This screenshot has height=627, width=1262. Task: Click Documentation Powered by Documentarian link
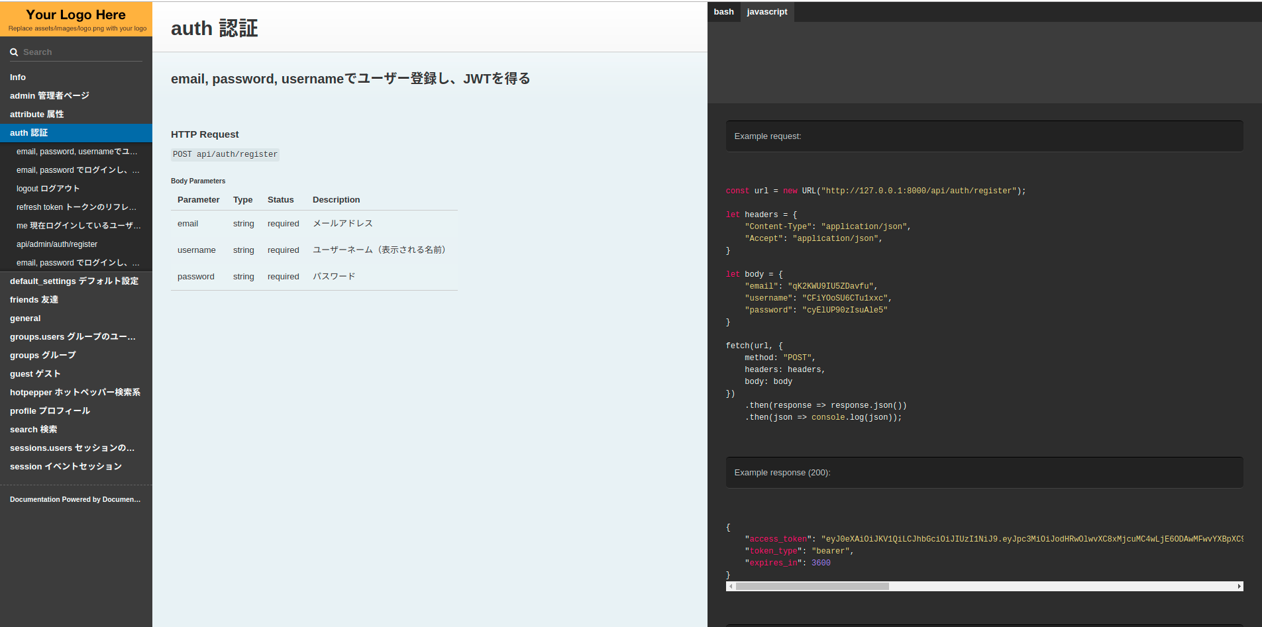[75, 500]
